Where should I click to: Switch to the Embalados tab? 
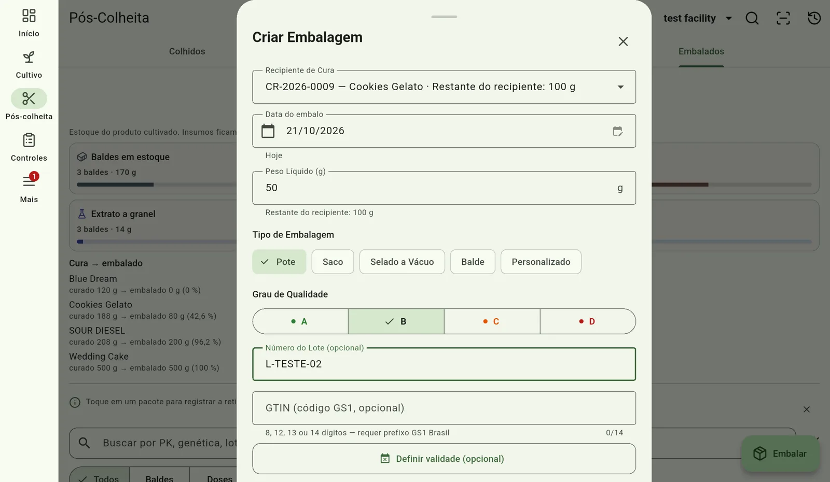coord(701,51)
